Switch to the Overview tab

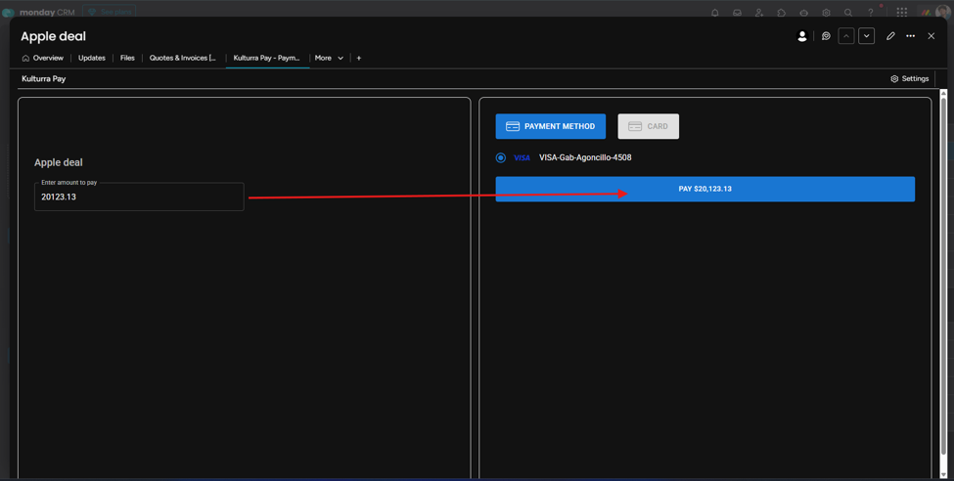pos(43,58)
